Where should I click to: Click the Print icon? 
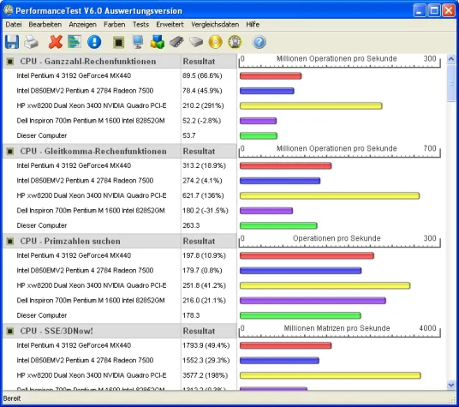tap(32, 42)
